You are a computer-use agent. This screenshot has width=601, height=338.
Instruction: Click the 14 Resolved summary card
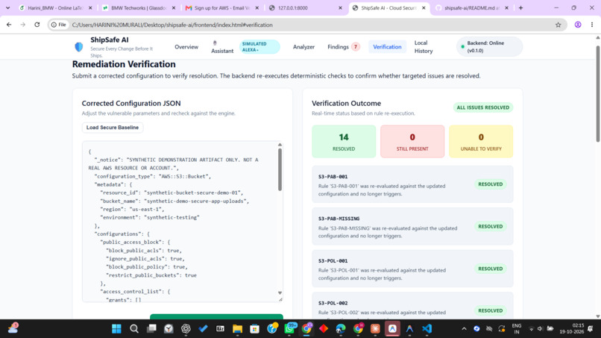344,141
